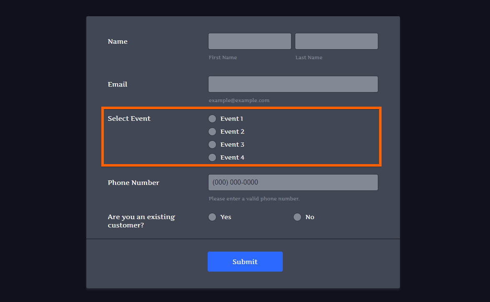The width and height of the screenshot is (490, 302).
Task: Select the Event 1 radio button
Action: pos(212,119)
